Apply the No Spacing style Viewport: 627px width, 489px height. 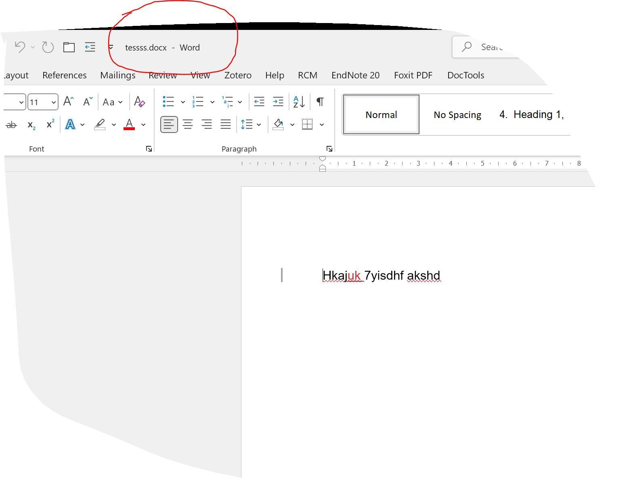(457, 114)
